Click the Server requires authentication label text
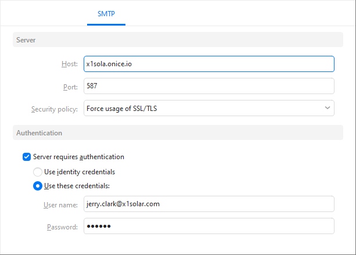Viewport: 356px width, 255px height. pyautogui.click(x=78, y=157)
